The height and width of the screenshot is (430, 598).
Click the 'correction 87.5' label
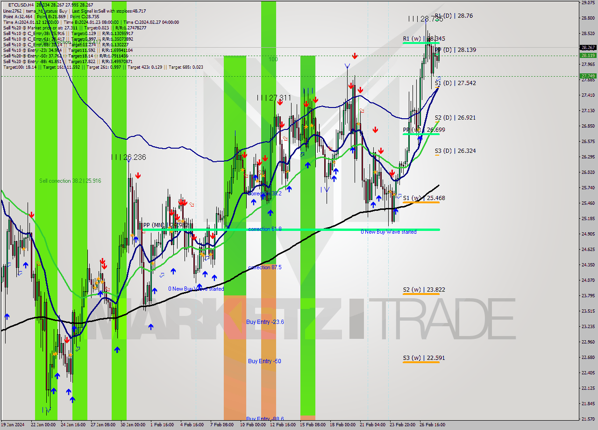[x=265, y=267]
